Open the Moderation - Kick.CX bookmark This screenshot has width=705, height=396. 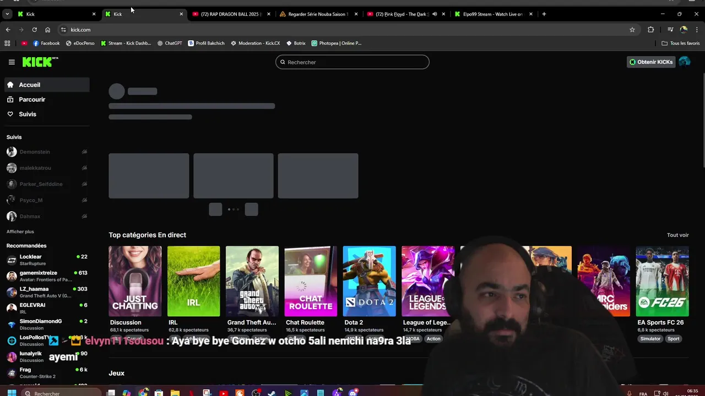256,43
